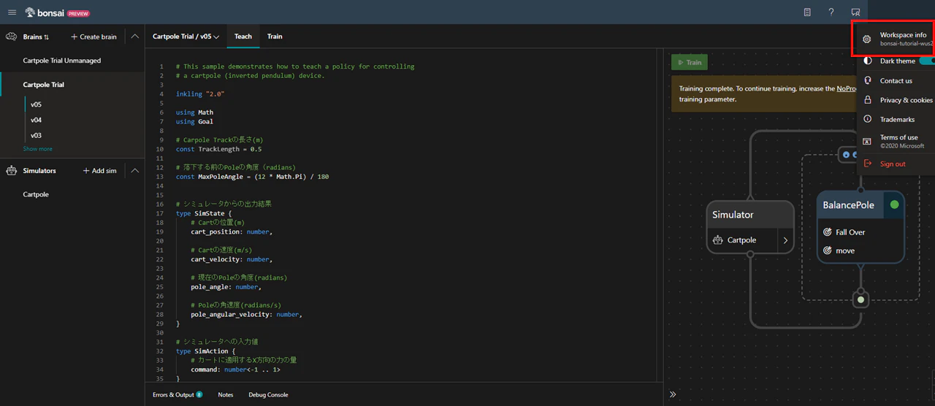Click the Create brain button
Viewport: 935px width, 406px height.
click(93, 37)
